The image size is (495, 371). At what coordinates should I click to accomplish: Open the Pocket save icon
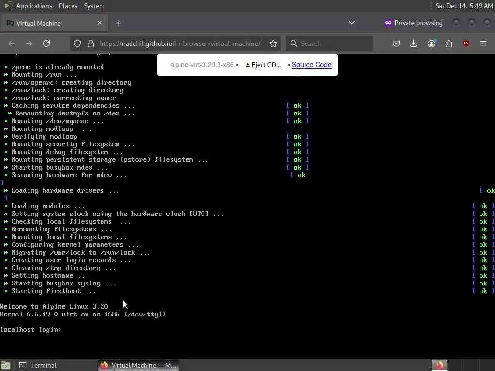tap(396, 43)
